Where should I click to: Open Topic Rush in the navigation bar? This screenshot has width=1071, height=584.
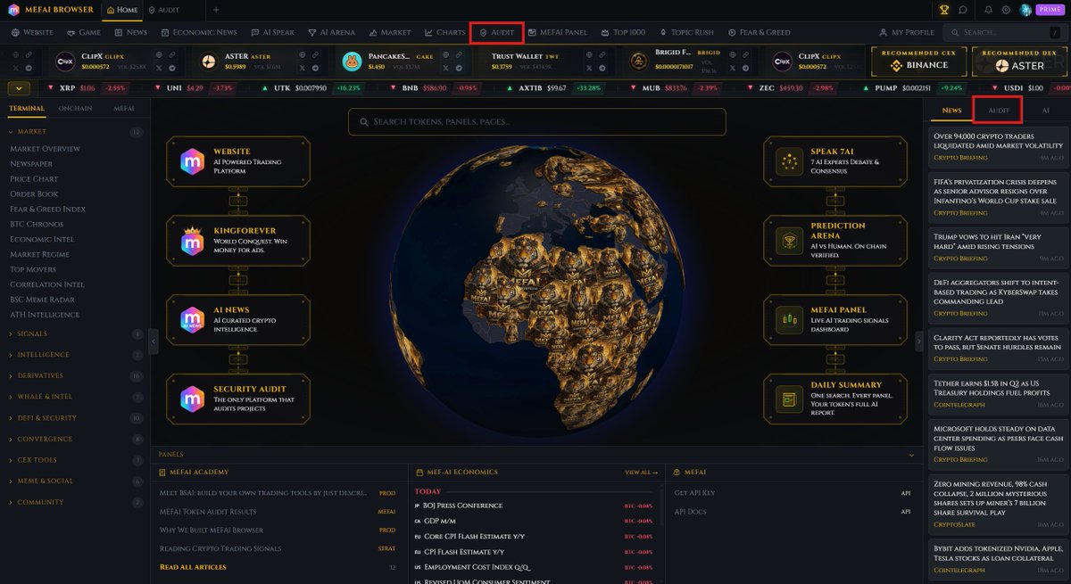686,32
